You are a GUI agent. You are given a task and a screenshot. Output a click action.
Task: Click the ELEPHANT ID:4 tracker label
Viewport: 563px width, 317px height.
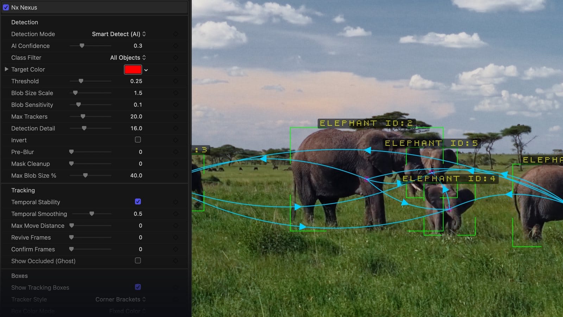(449, 179)
